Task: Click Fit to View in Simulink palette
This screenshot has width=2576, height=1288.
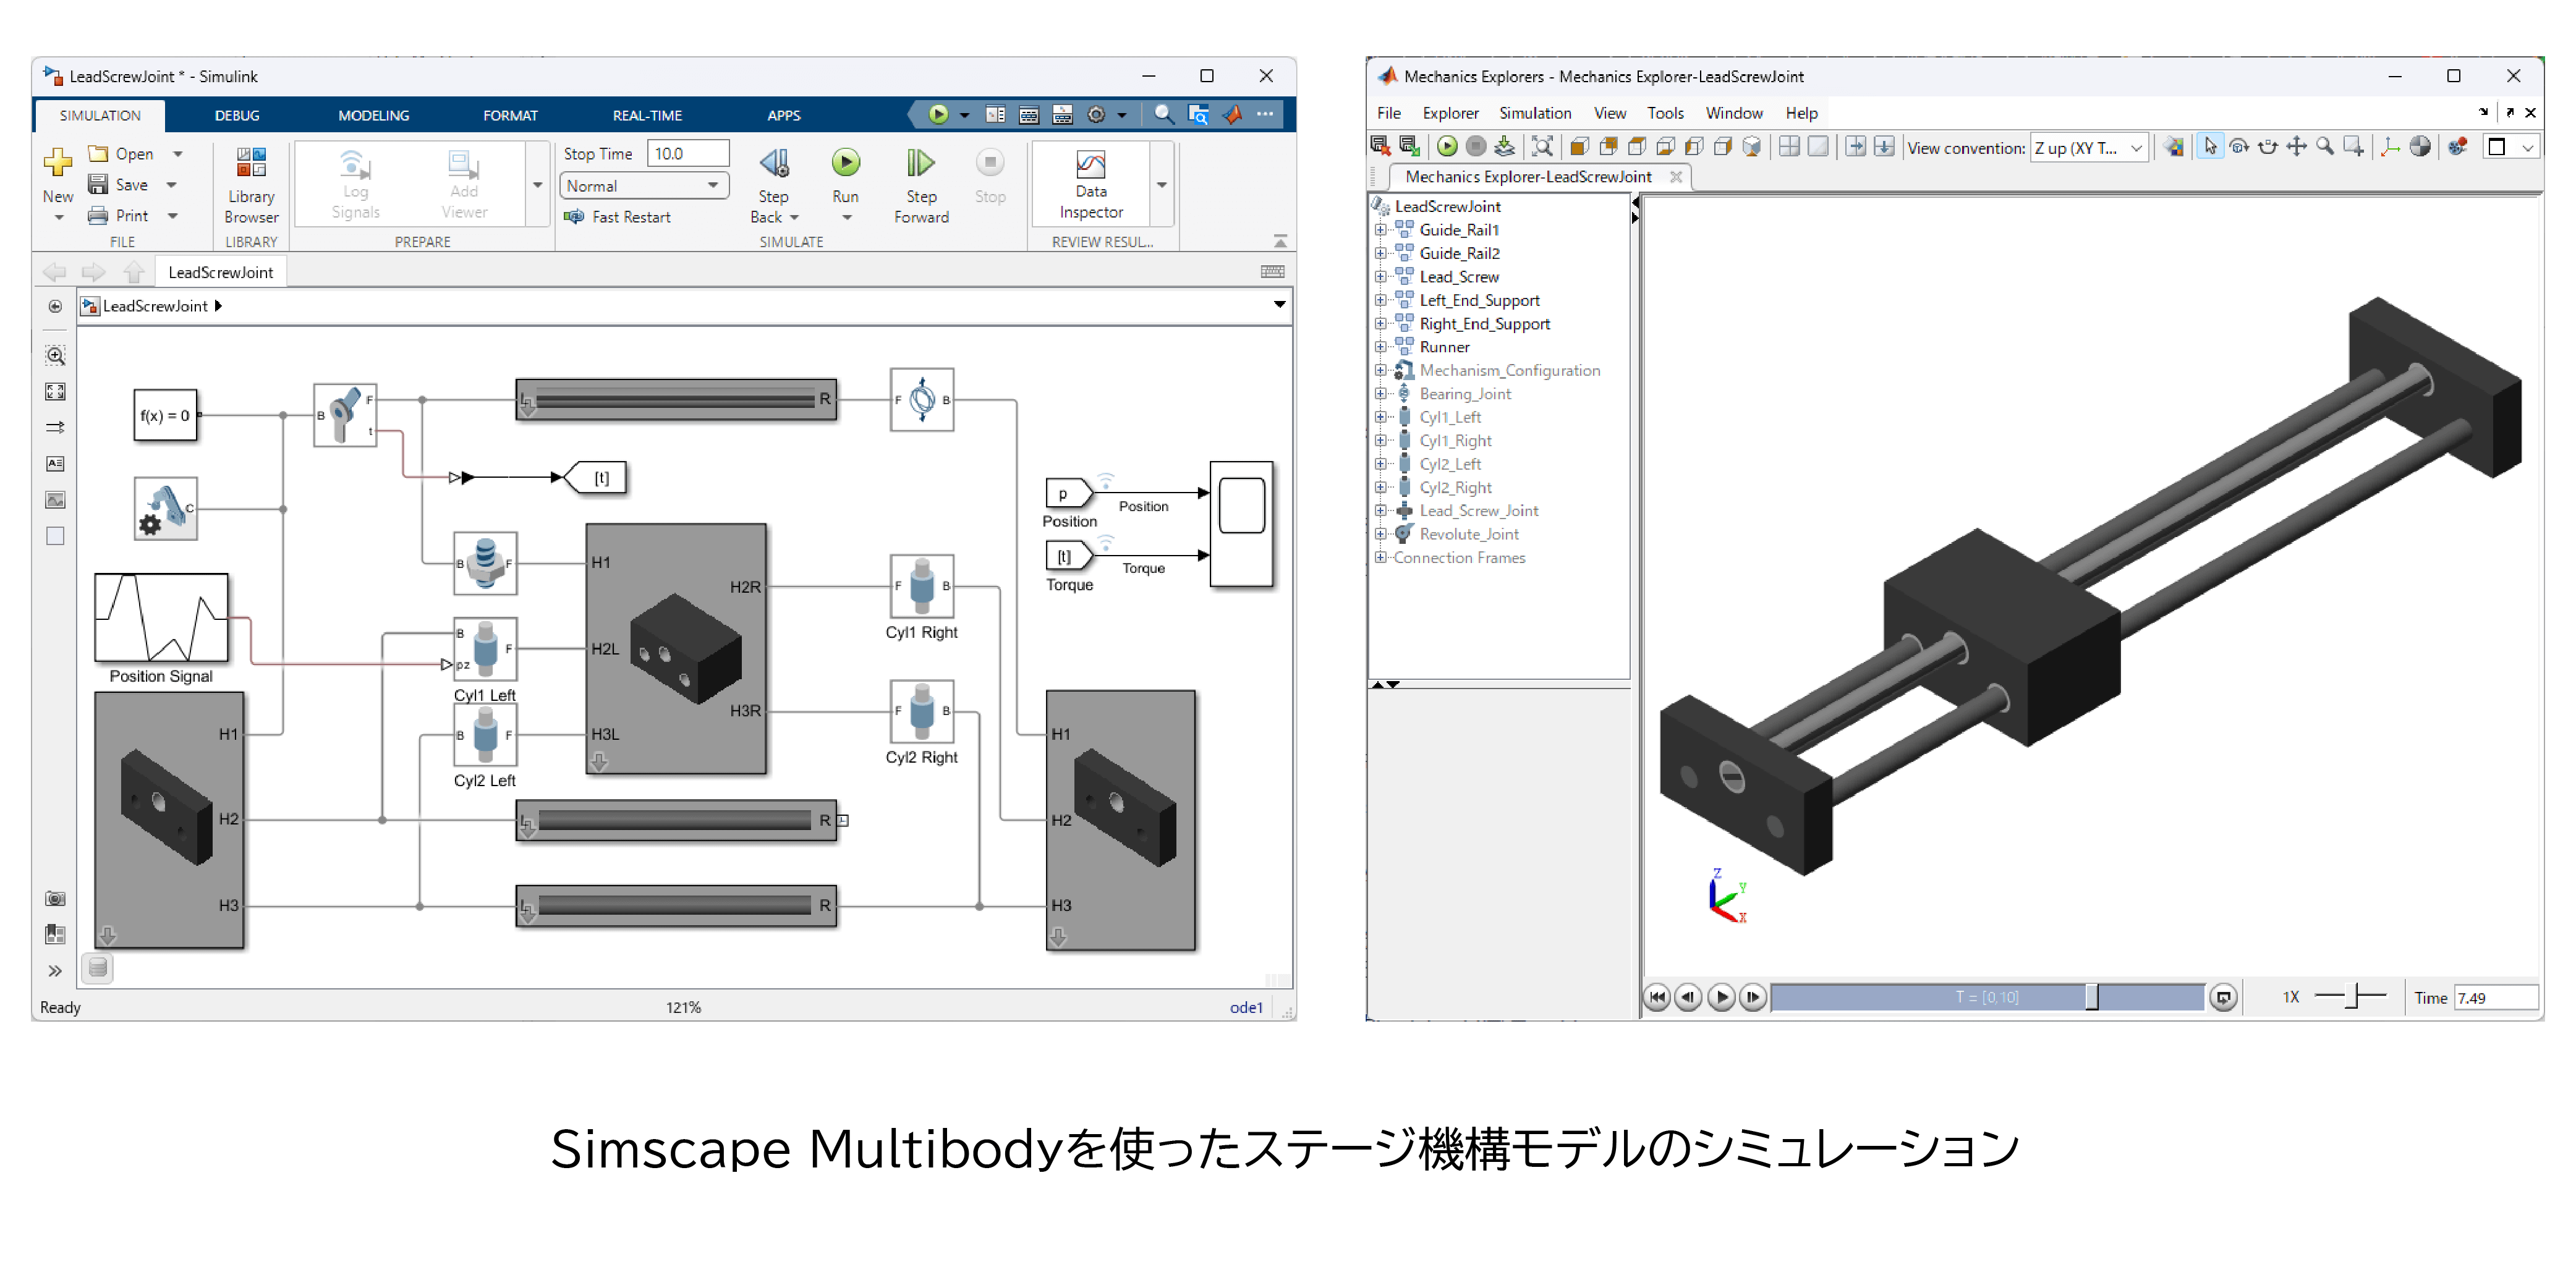Action: pyautogui.click(x=55, y=392)
